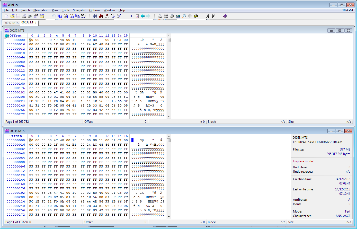357x229 pixels.
Task: Click the open folder icon right of Properties
Action: (42, 16)
